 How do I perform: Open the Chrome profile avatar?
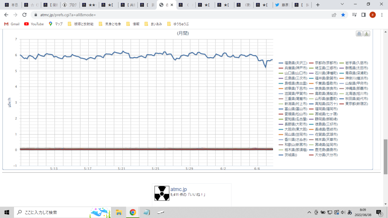[x=372, y=15]
